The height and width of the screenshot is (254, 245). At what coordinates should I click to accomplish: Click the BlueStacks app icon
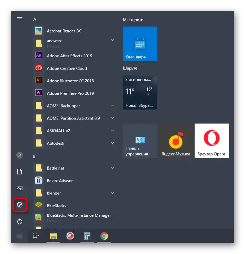(39, 205)
